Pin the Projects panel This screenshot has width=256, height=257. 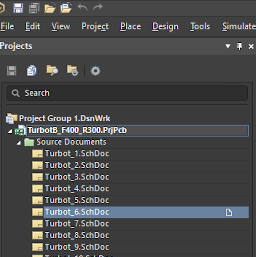(x=240, y=46)
